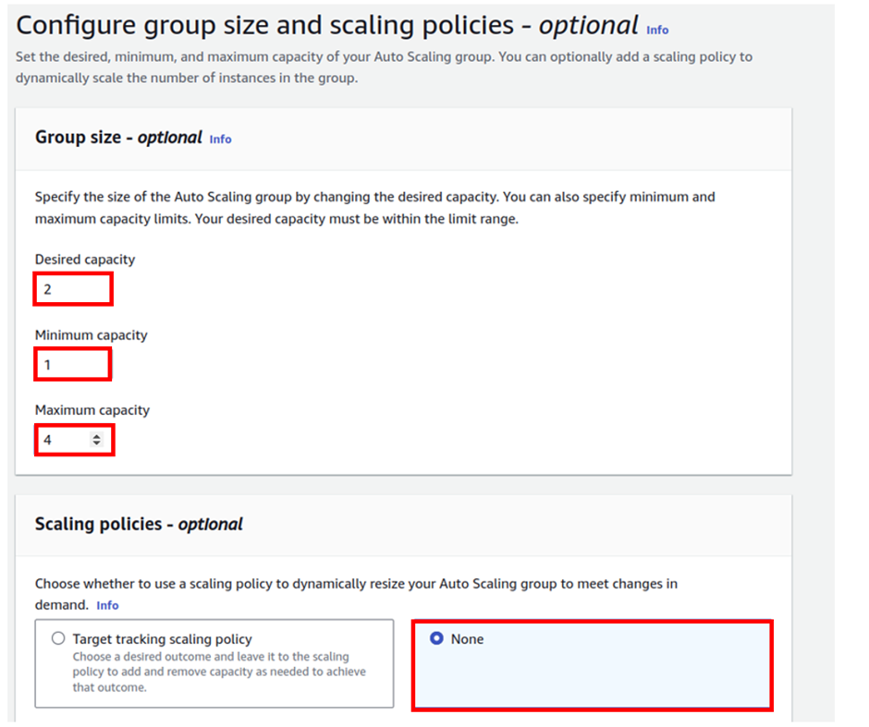The width and height of the screenshot is (869, 727).
Task: Click the Maximum capacity label
Action: tap(92, 410)
